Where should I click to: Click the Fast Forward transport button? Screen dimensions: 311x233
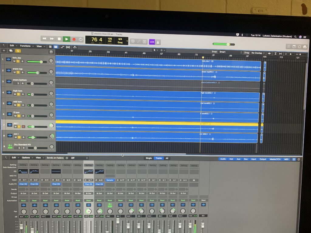(x=52, y=39)
